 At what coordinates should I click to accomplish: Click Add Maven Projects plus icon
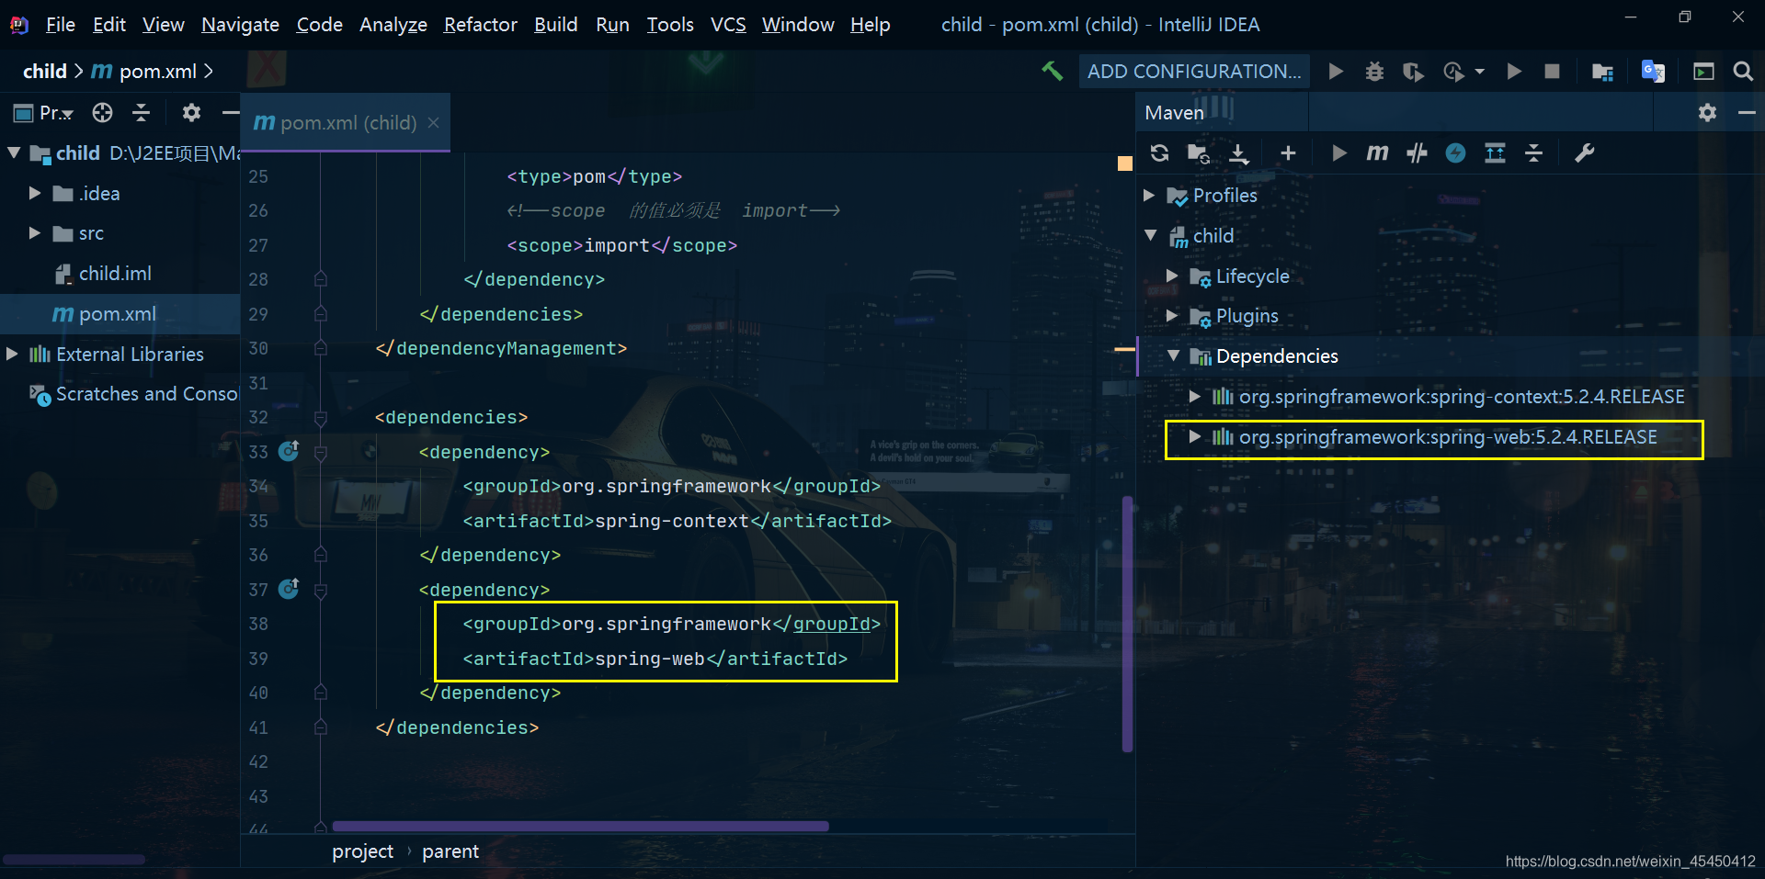pyautogui.click(x=1288, y=152)
